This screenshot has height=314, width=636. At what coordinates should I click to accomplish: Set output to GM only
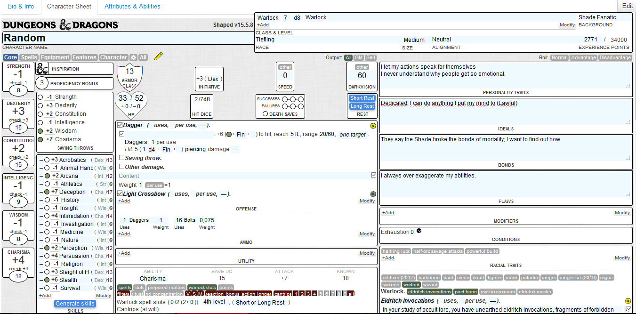359,57
